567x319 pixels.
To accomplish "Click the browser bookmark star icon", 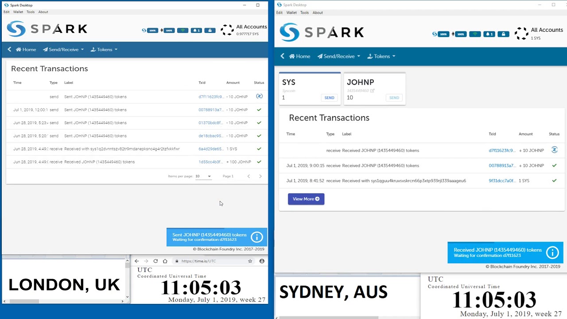I will [250, 261].
